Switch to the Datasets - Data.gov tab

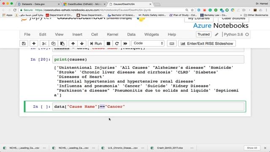(38, 4)
